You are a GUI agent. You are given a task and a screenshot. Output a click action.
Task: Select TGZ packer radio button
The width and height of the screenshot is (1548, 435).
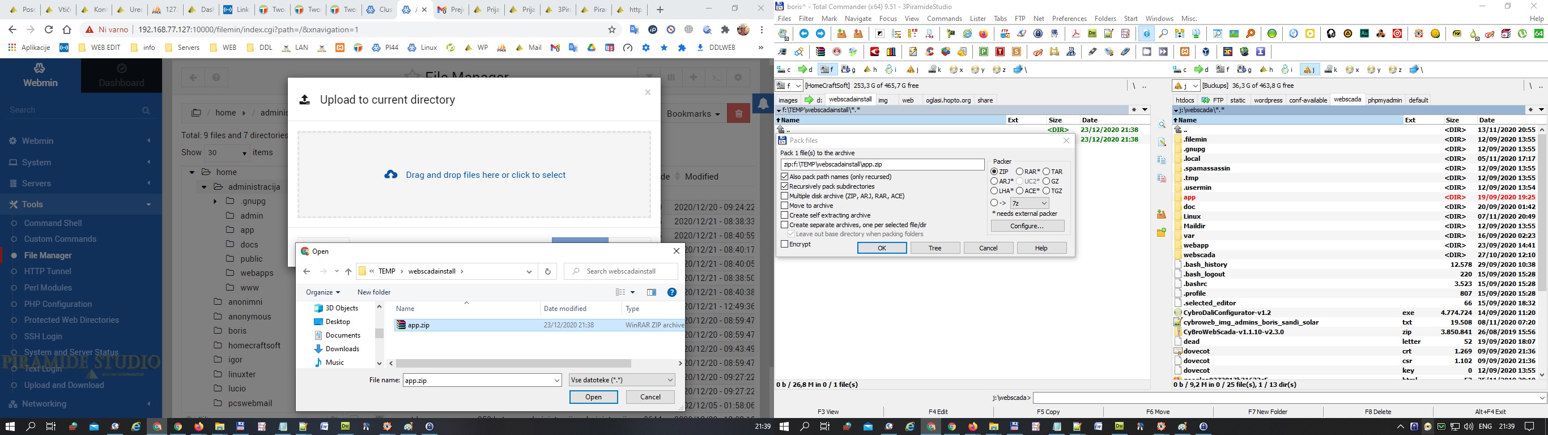[x=1046, y=191]
